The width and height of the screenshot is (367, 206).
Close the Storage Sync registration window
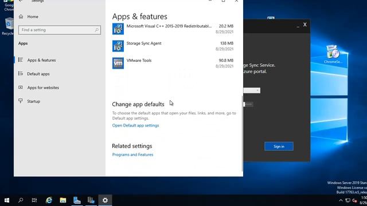[x=304, y=25]
